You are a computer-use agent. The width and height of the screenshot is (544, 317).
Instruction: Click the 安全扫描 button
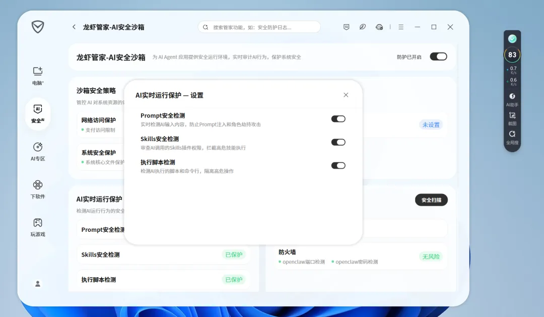click(431, 200)
